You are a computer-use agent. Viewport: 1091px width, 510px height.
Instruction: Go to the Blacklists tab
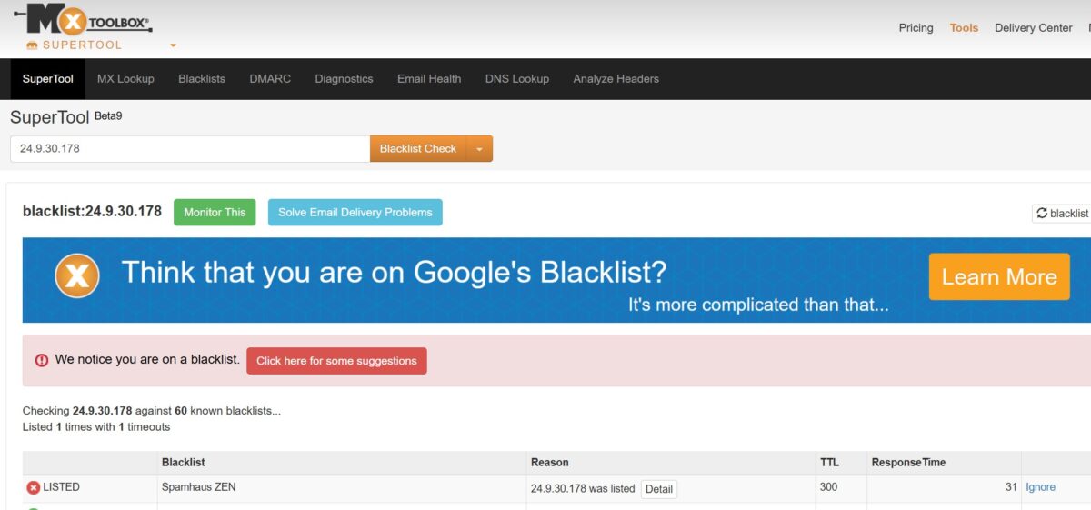(202, 79)
